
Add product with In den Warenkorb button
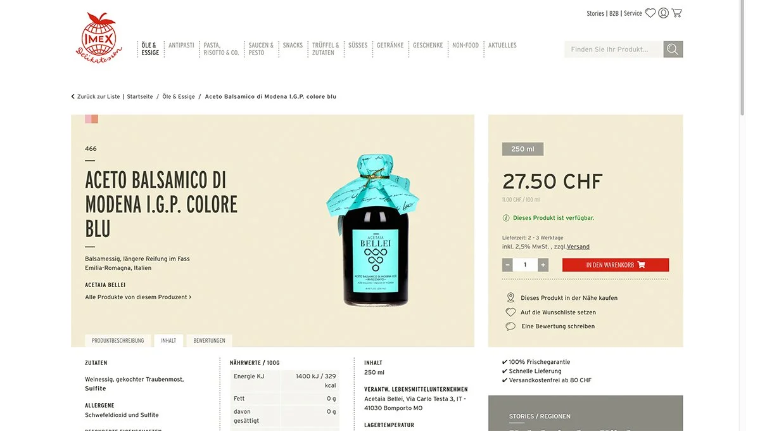tap(616, 265)
